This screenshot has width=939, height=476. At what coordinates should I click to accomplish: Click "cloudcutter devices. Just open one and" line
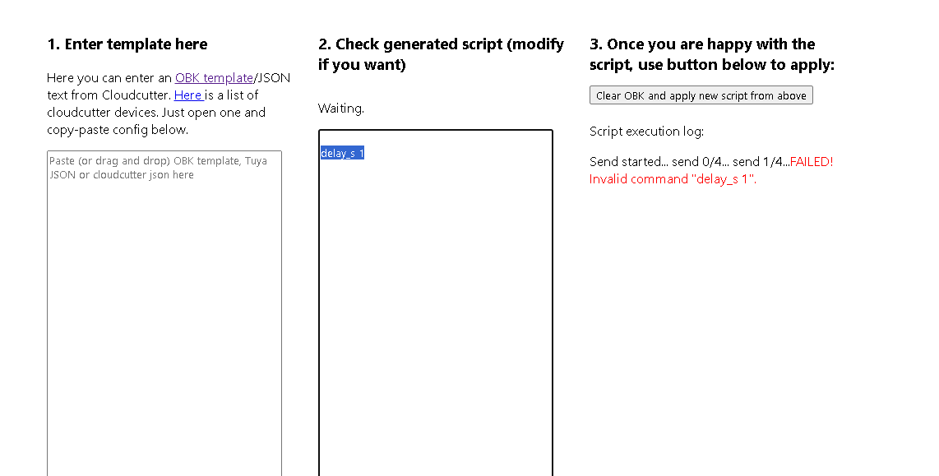(156, 113)
